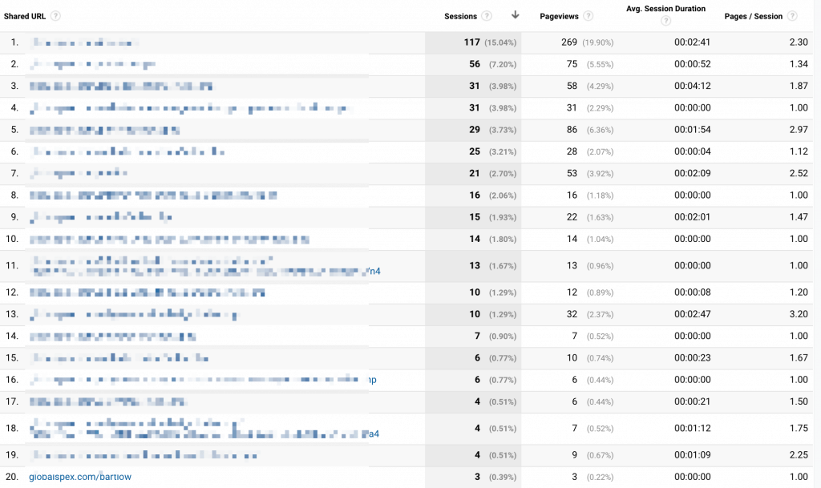The width and height of the screenshot is (821, 488).
Task: Open help icon beside Pages / Session
Action: [x=792, y=16]
